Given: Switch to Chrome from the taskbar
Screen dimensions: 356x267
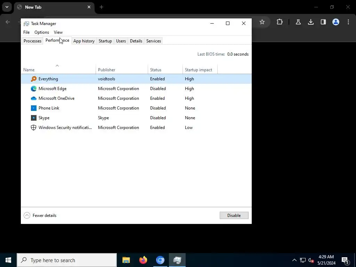Looking at the screenshot, I should click(160, 260).
